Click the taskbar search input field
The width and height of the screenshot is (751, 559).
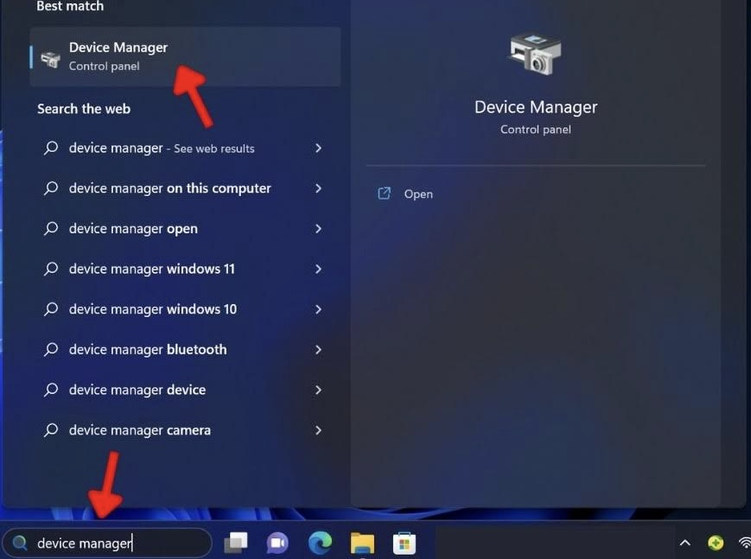[x=107, y=543]
